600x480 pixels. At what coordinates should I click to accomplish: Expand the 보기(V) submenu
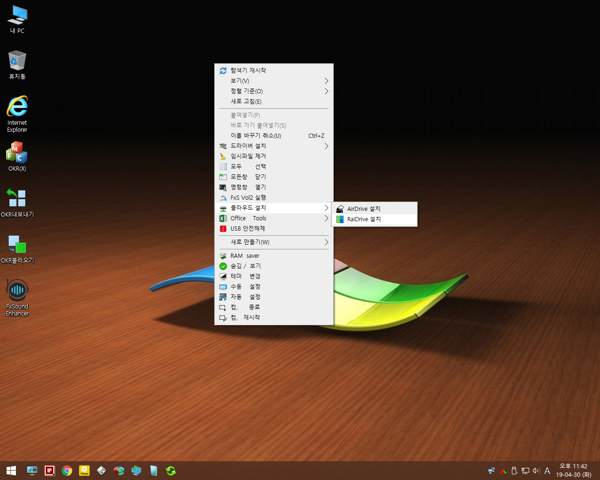pyautogui.click(x=274, y=81)
